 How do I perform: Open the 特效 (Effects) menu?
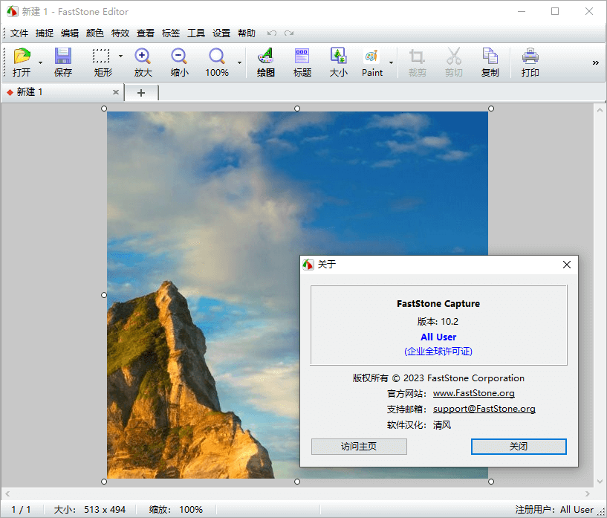coord(120,33)
